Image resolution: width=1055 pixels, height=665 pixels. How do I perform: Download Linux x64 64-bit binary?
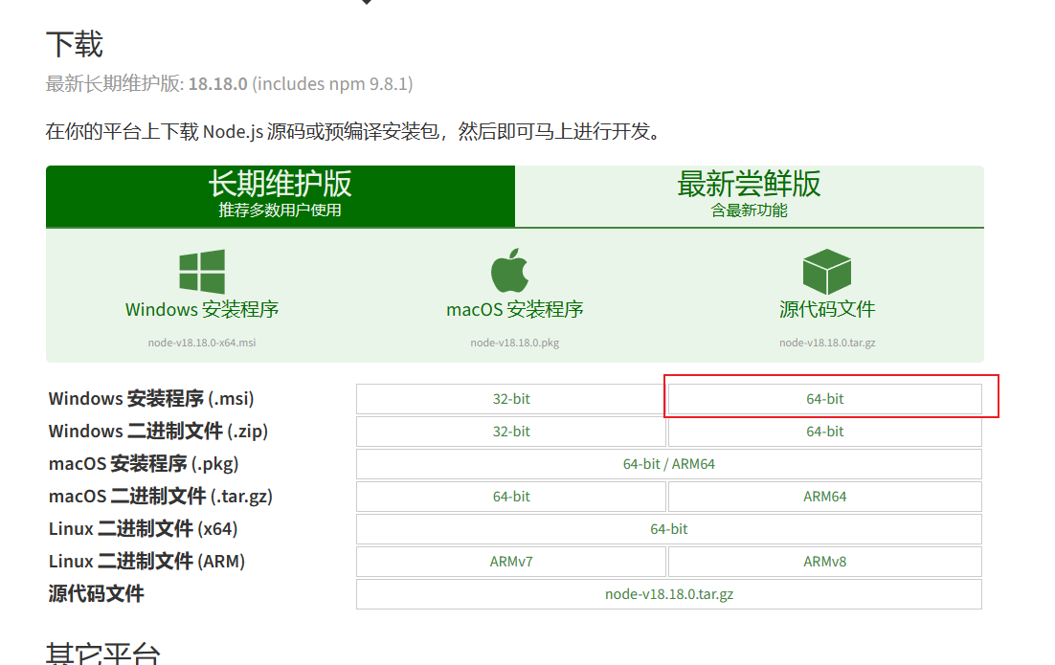click(x=668, y=529)
